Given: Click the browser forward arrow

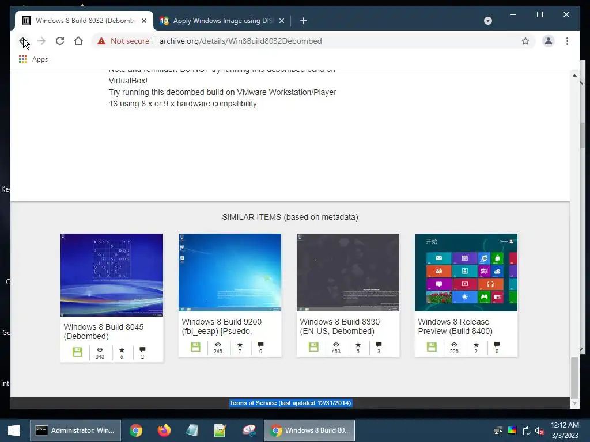Looking at the screenshot, I should point(41,41).
